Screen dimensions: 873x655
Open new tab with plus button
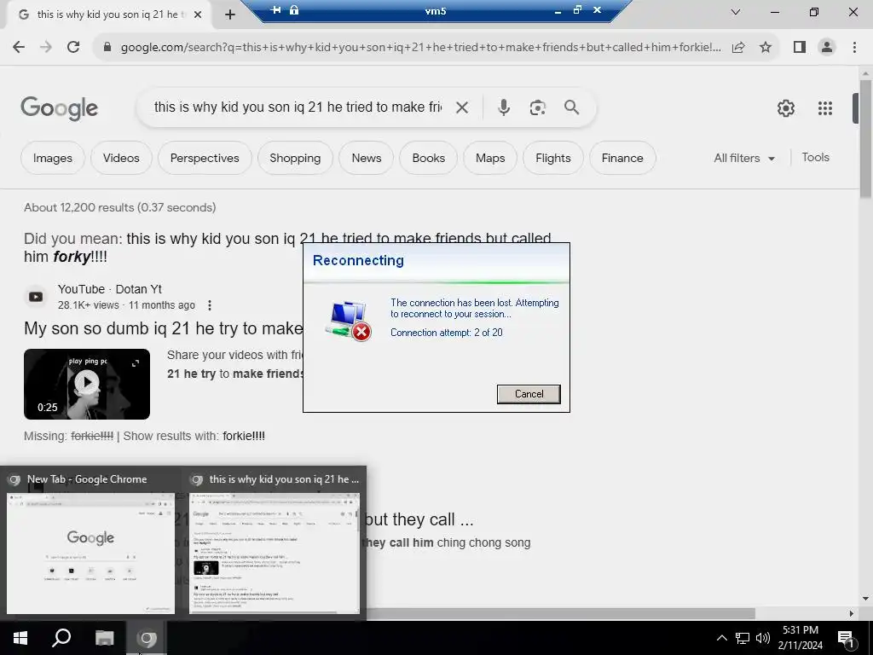pos(230,14)
